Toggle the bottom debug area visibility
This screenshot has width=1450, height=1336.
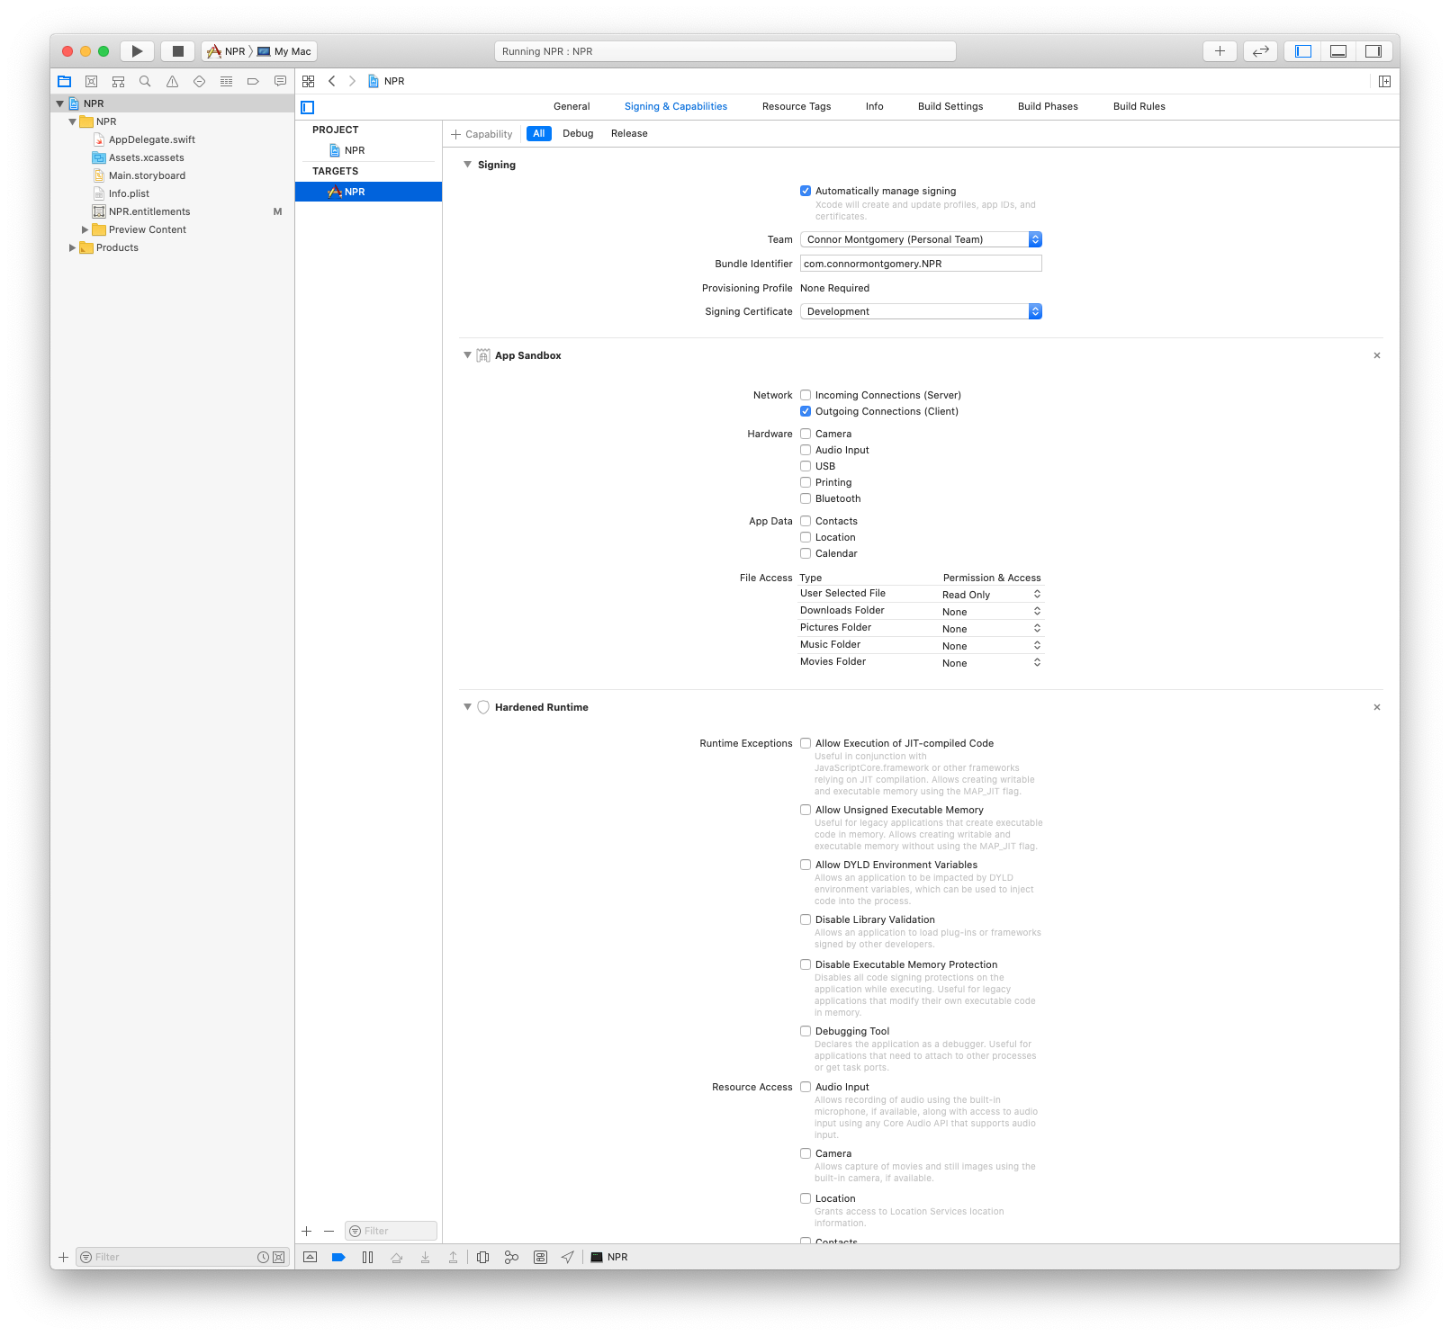(x=1338, y=51)
